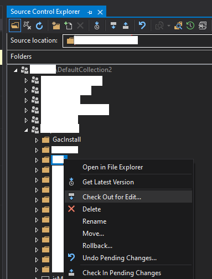
Task: Expand the first team project node
Action: pyautogui.click(x=26, y=81)
